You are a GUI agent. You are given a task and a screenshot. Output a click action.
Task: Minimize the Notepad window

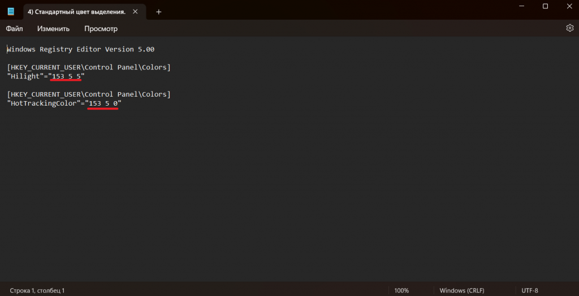(x=520, y=6)
